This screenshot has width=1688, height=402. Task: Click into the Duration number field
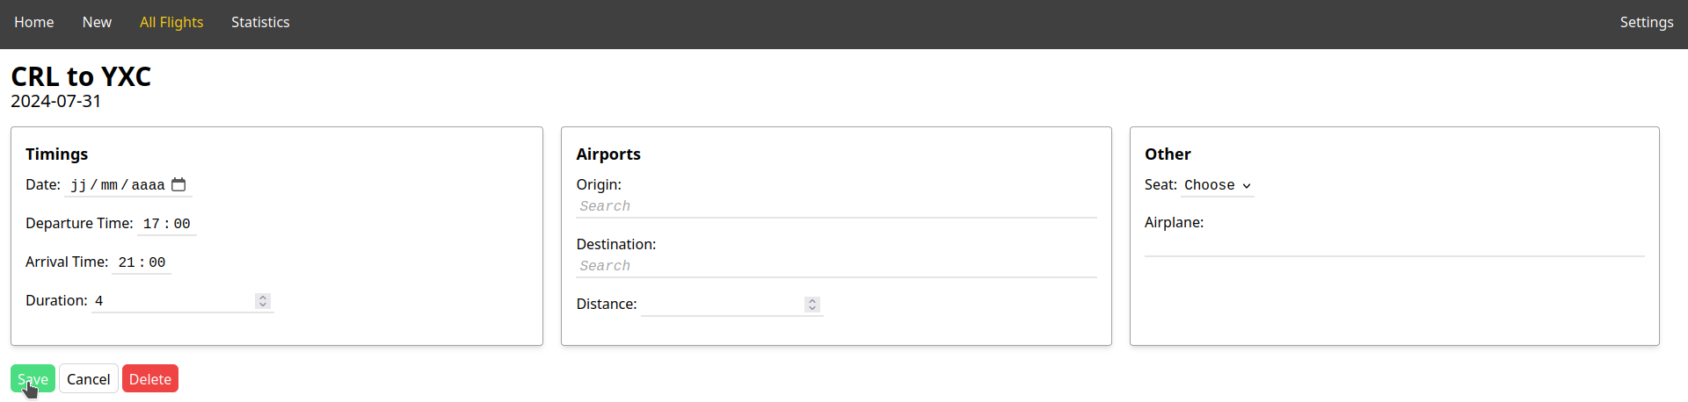pos(173,301)
